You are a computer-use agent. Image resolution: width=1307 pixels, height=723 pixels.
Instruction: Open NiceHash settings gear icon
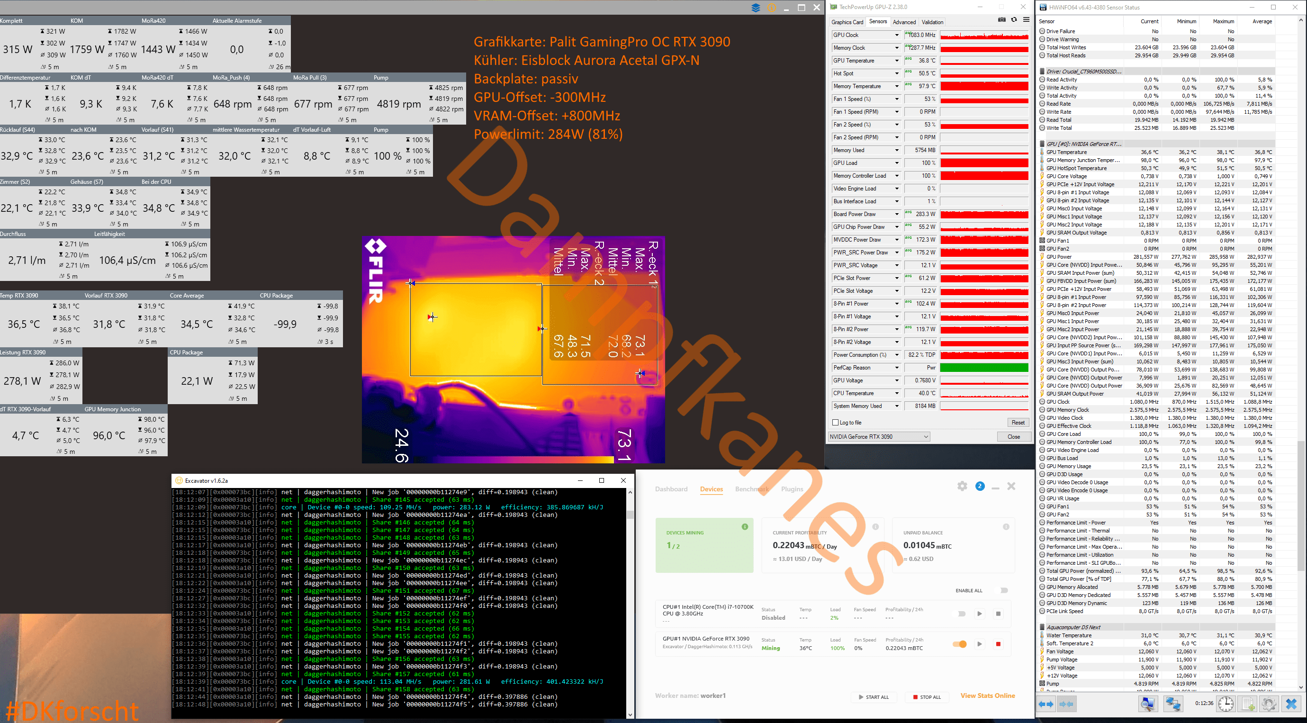coord(962,486)
